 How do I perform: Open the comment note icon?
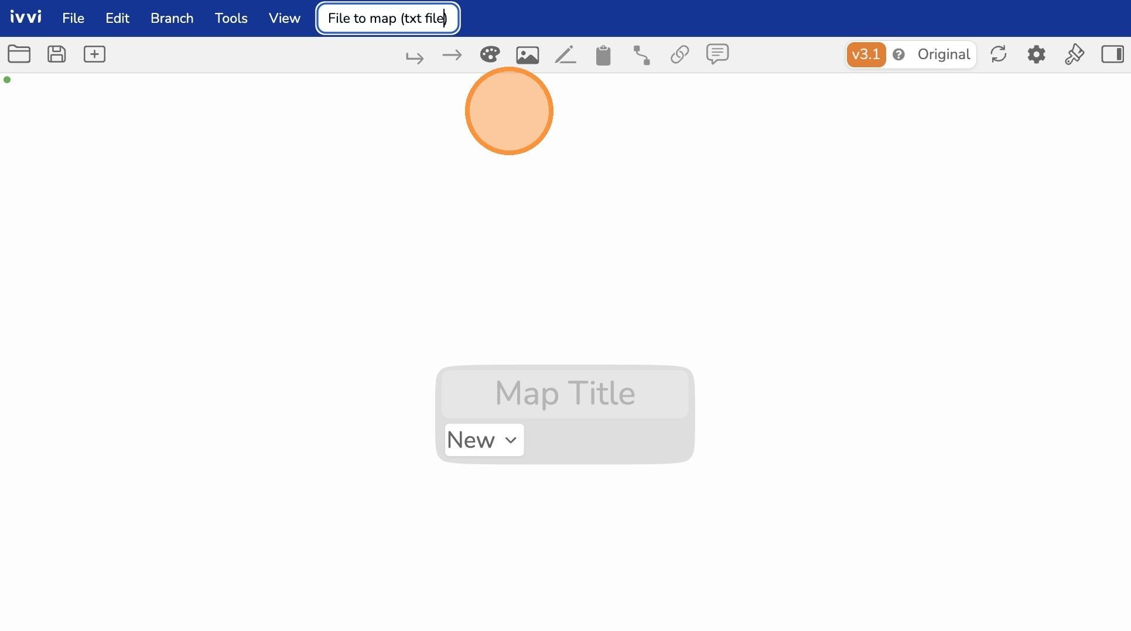click(717, 54)
